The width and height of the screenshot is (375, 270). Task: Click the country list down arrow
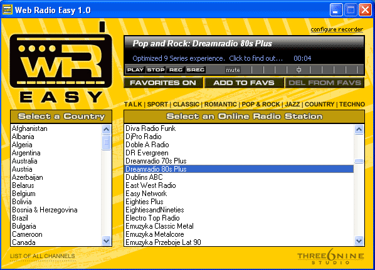click(106, 241)
